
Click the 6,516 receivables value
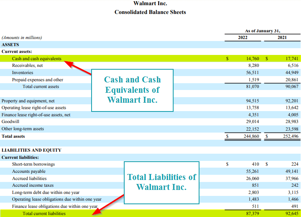point(293,65)
